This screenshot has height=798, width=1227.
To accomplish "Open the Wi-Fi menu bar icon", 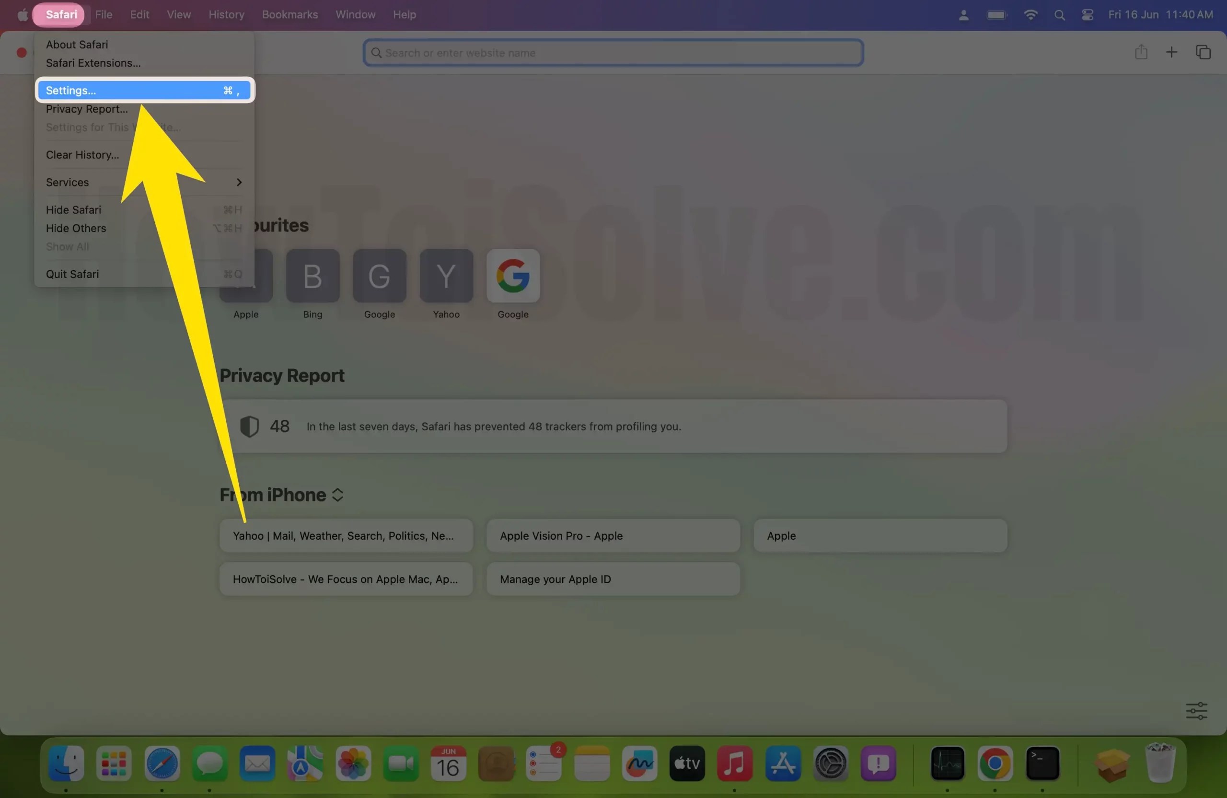I will point(1030,14).
